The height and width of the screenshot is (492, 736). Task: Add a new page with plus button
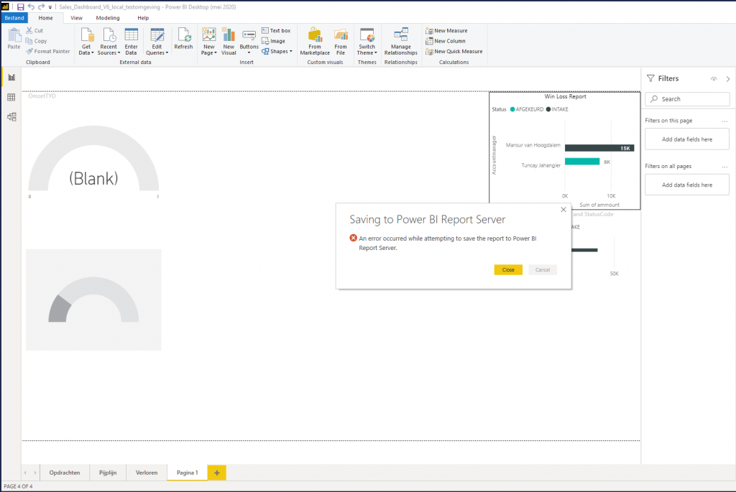217,473
